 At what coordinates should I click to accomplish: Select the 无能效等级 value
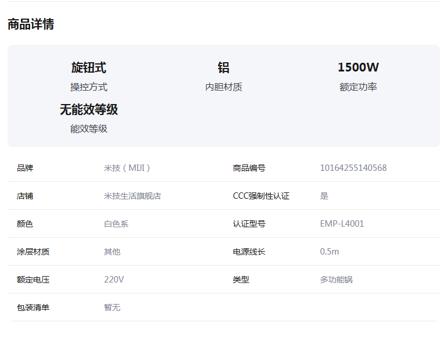click(88, 109)
